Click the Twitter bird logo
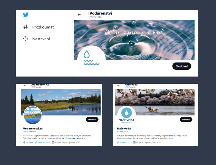Viewport: 216px width, 165px height. (26, 15)
